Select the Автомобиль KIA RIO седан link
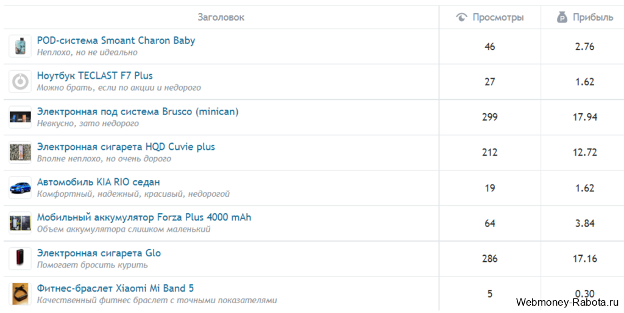Image resolution: width=624 pixels, height=313 pixels. click(x=98, y=182)
